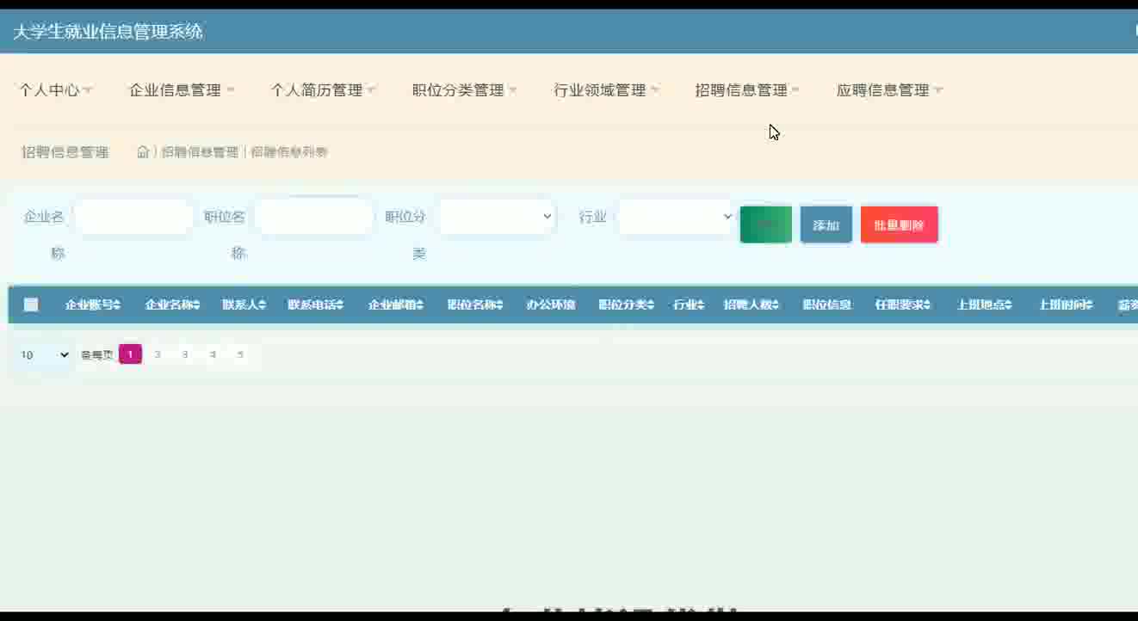
Task: Click the 职位信息 column header
Action: tap(827, 304)
